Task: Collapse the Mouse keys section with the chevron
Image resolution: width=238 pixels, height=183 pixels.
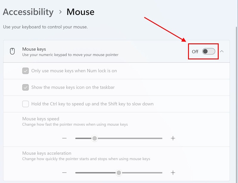Action: pyautogui.click(x=222, y=51)
